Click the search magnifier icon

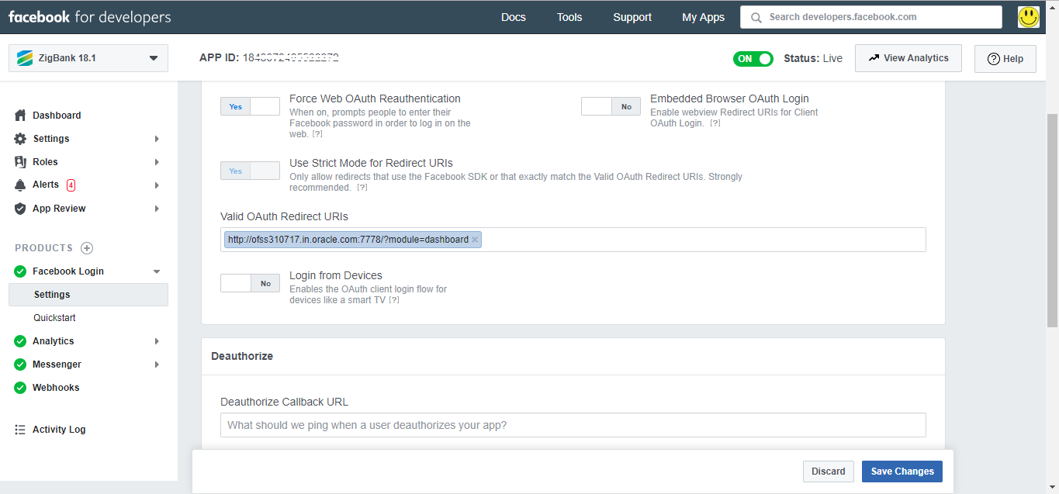tap(756, 17)
